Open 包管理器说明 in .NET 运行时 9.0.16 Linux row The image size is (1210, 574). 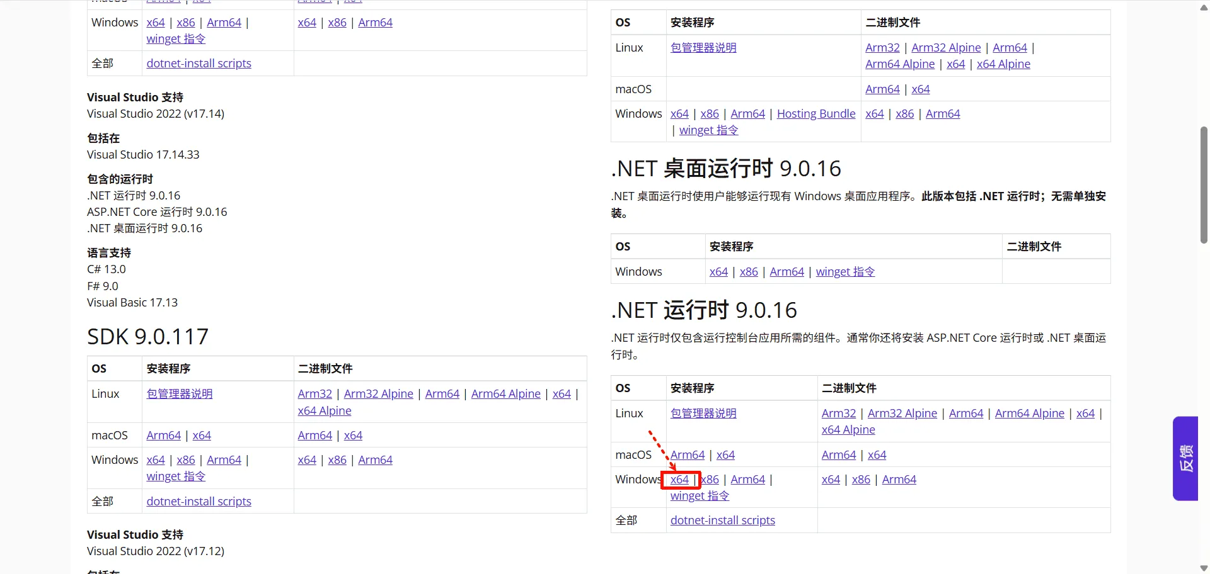click(703, 414)
